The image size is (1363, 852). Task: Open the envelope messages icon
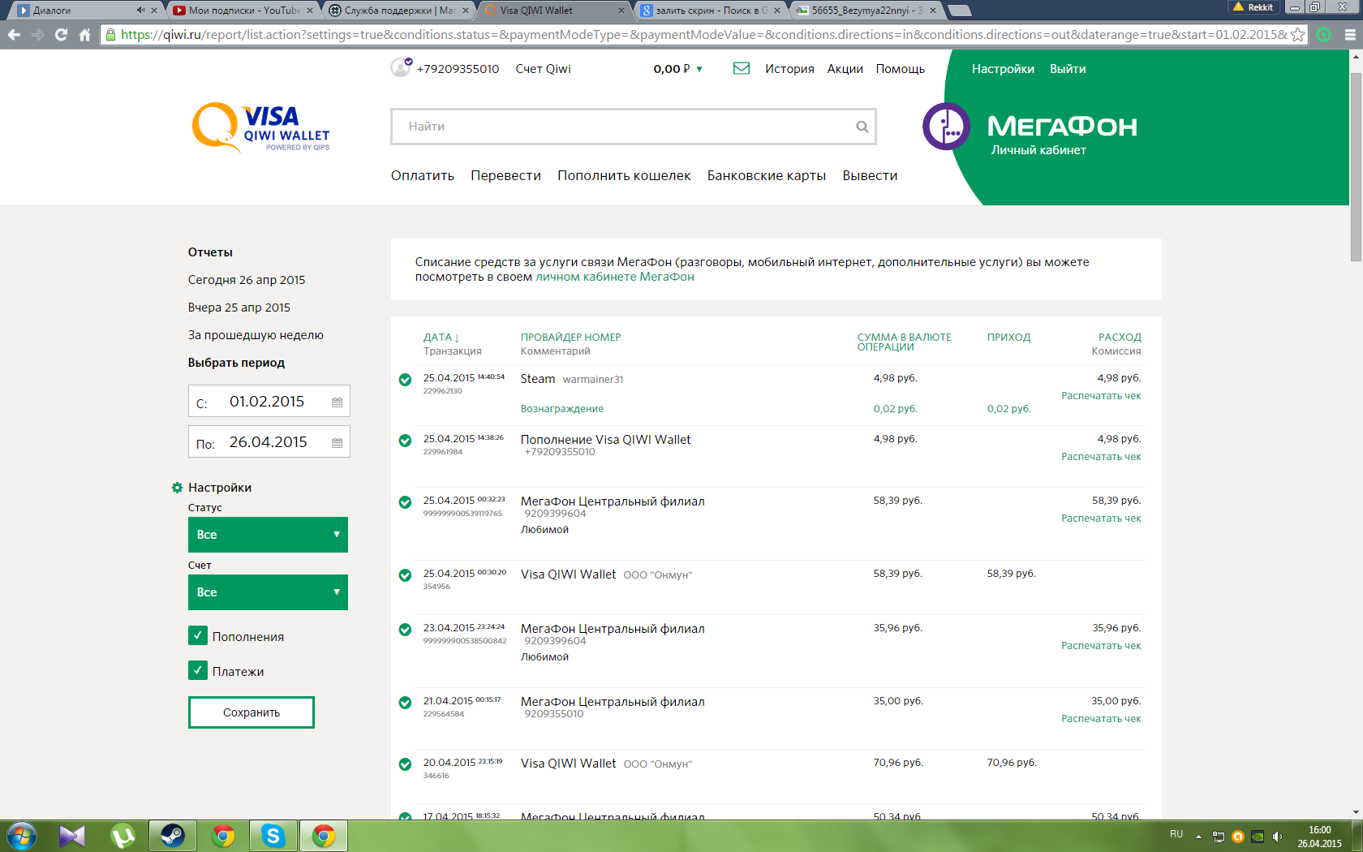[x=742, y=68]
